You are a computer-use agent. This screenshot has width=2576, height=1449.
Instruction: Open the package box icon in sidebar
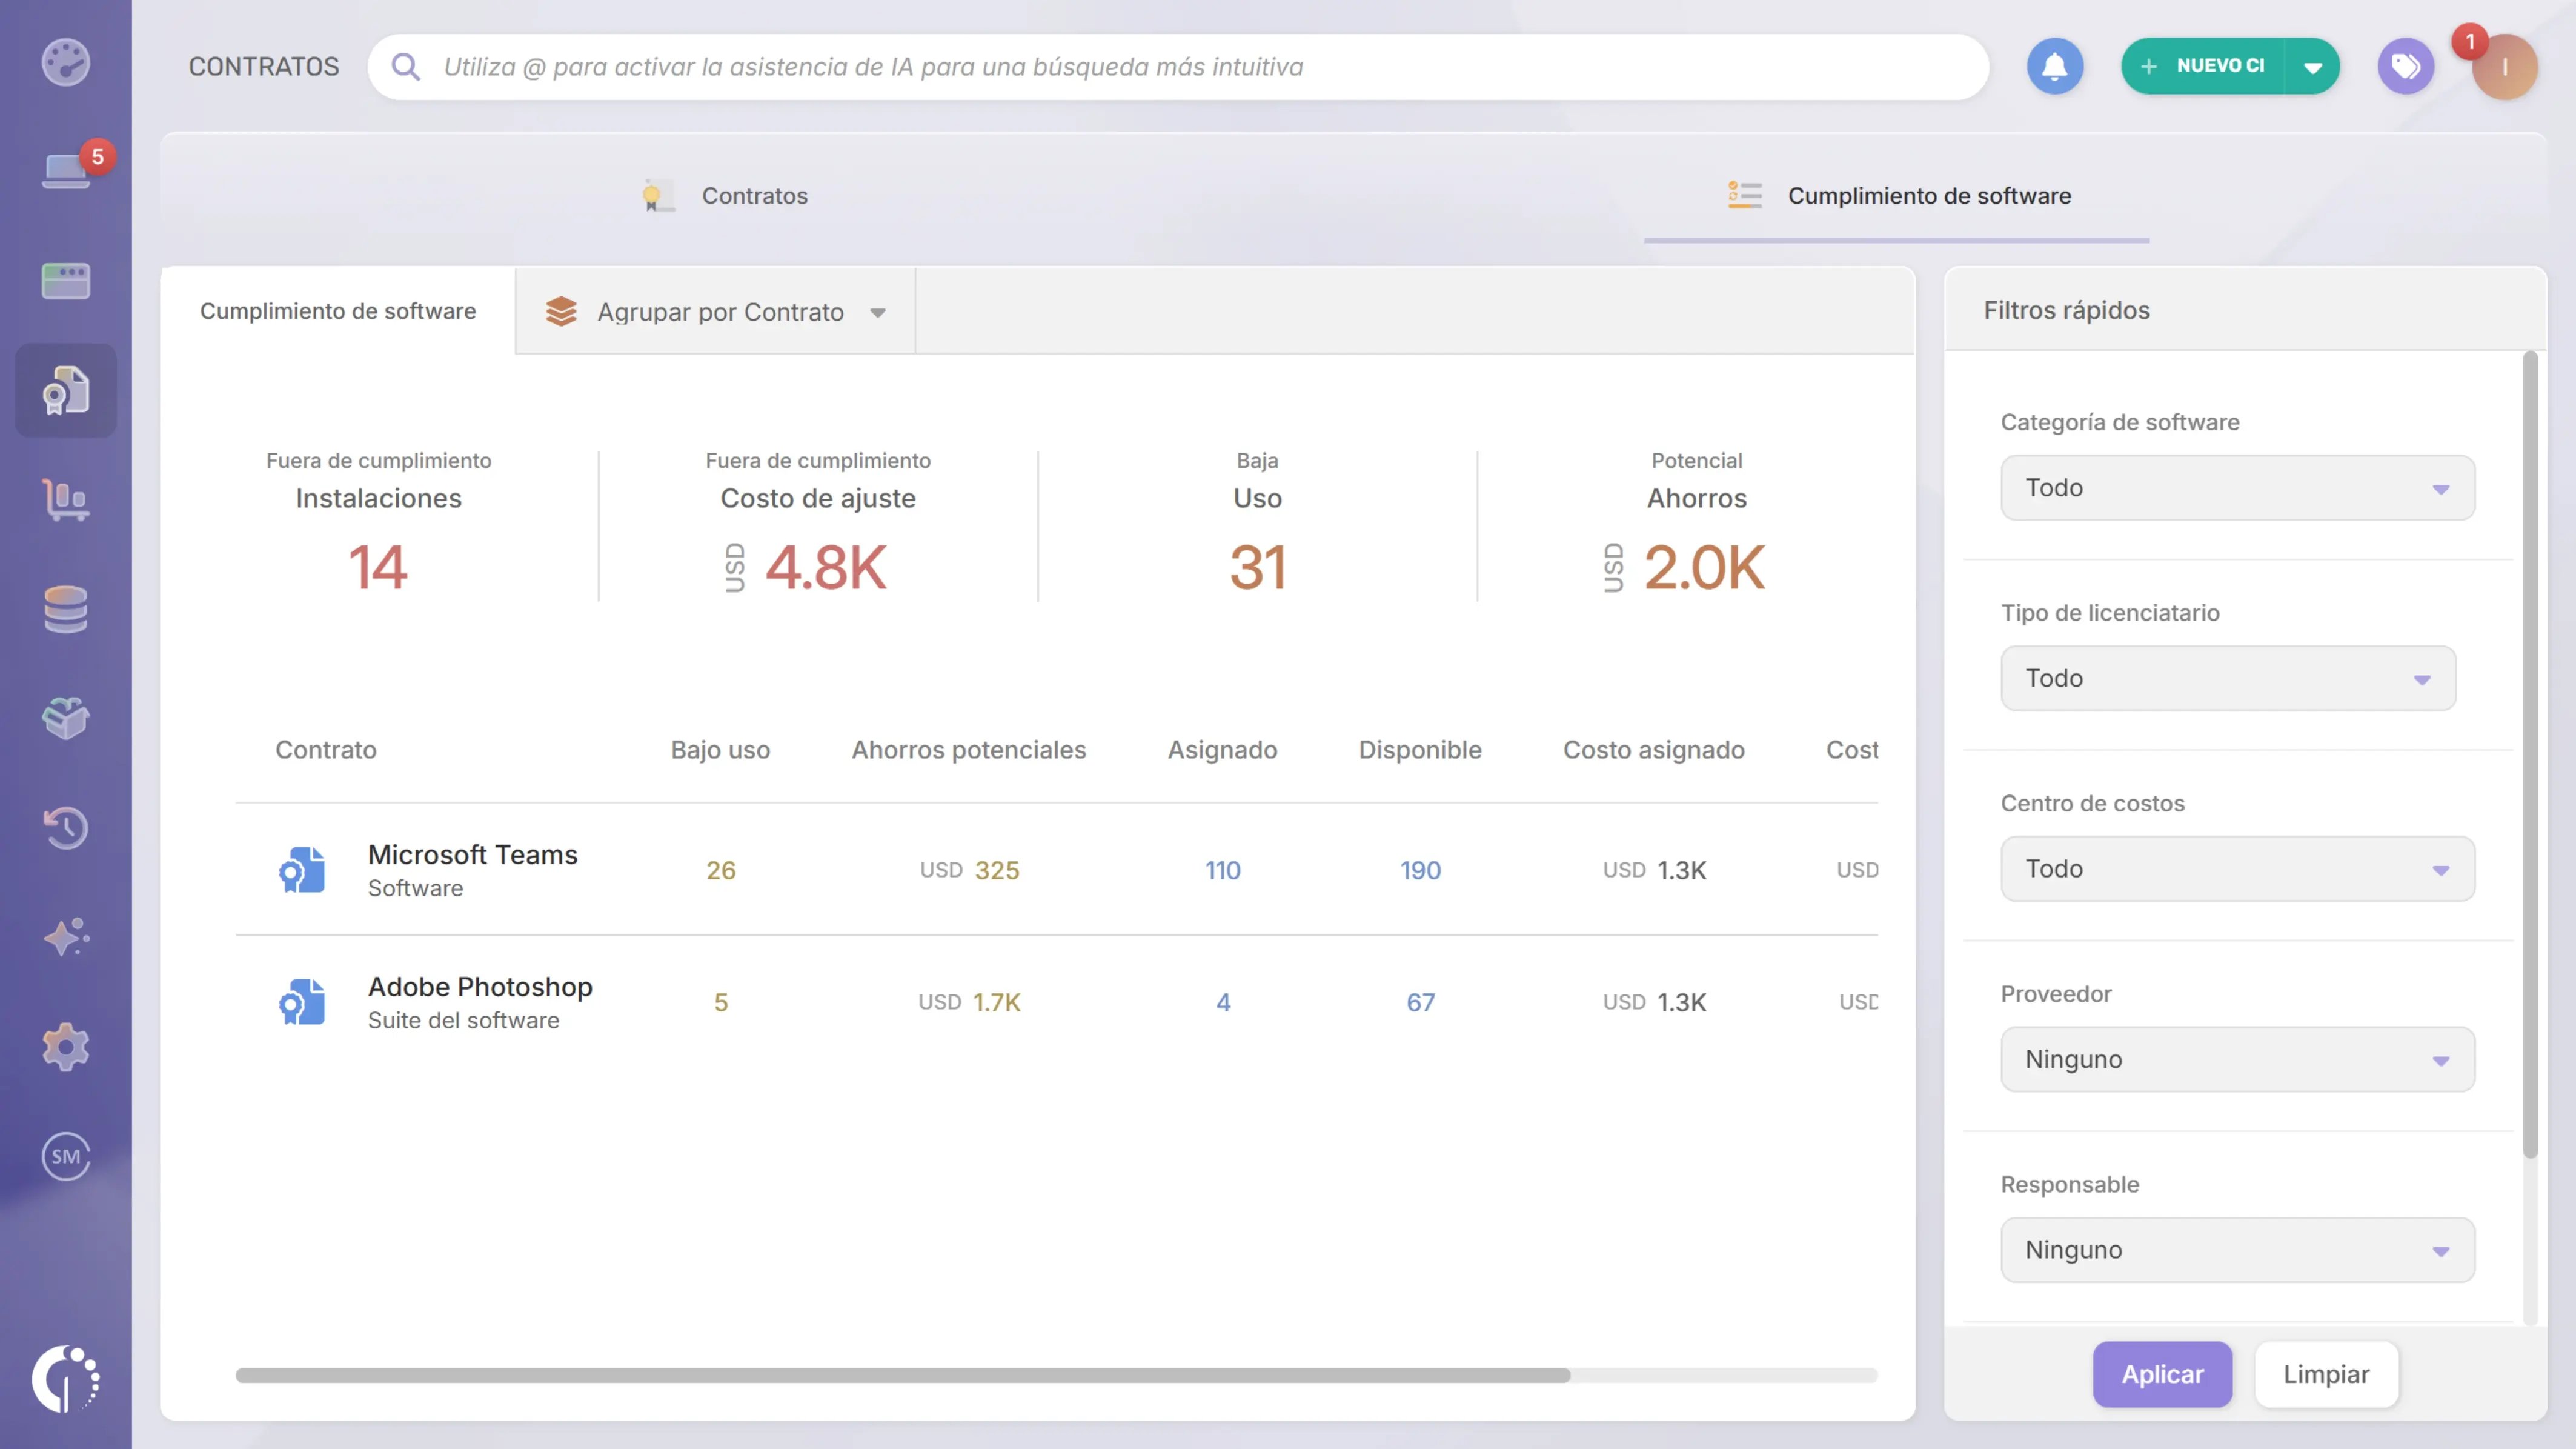(x=66, y=718)
